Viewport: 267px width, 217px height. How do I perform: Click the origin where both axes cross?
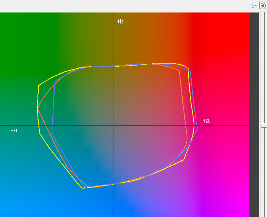pyautogui.click(x=114, y=125)
